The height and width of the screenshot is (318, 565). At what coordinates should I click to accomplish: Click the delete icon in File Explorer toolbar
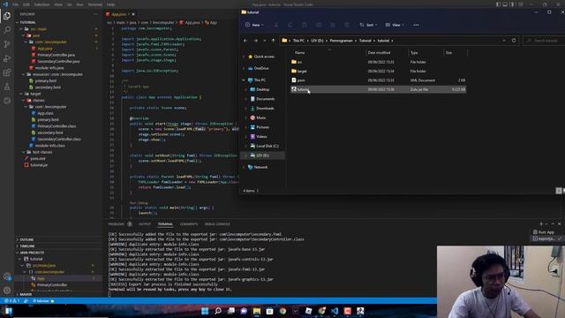pos(347,25)
